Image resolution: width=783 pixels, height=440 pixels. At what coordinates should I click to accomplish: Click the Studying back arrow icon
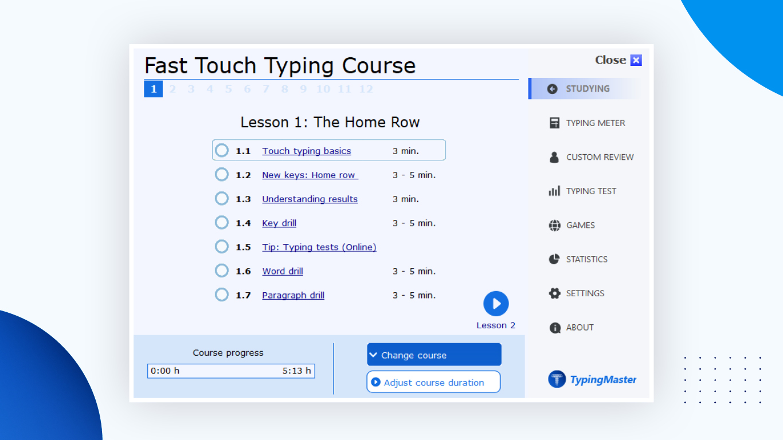pos(553,89)
